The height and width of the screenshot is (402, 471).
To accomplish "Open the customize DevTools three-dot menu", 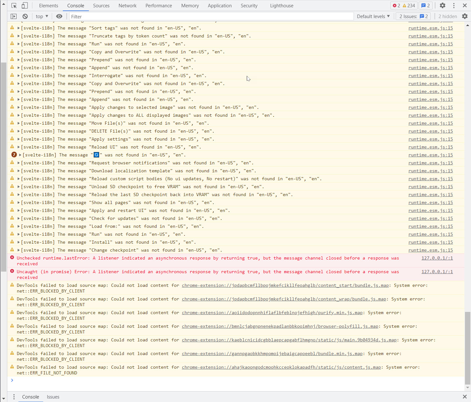I will click(x=454, y=5).
